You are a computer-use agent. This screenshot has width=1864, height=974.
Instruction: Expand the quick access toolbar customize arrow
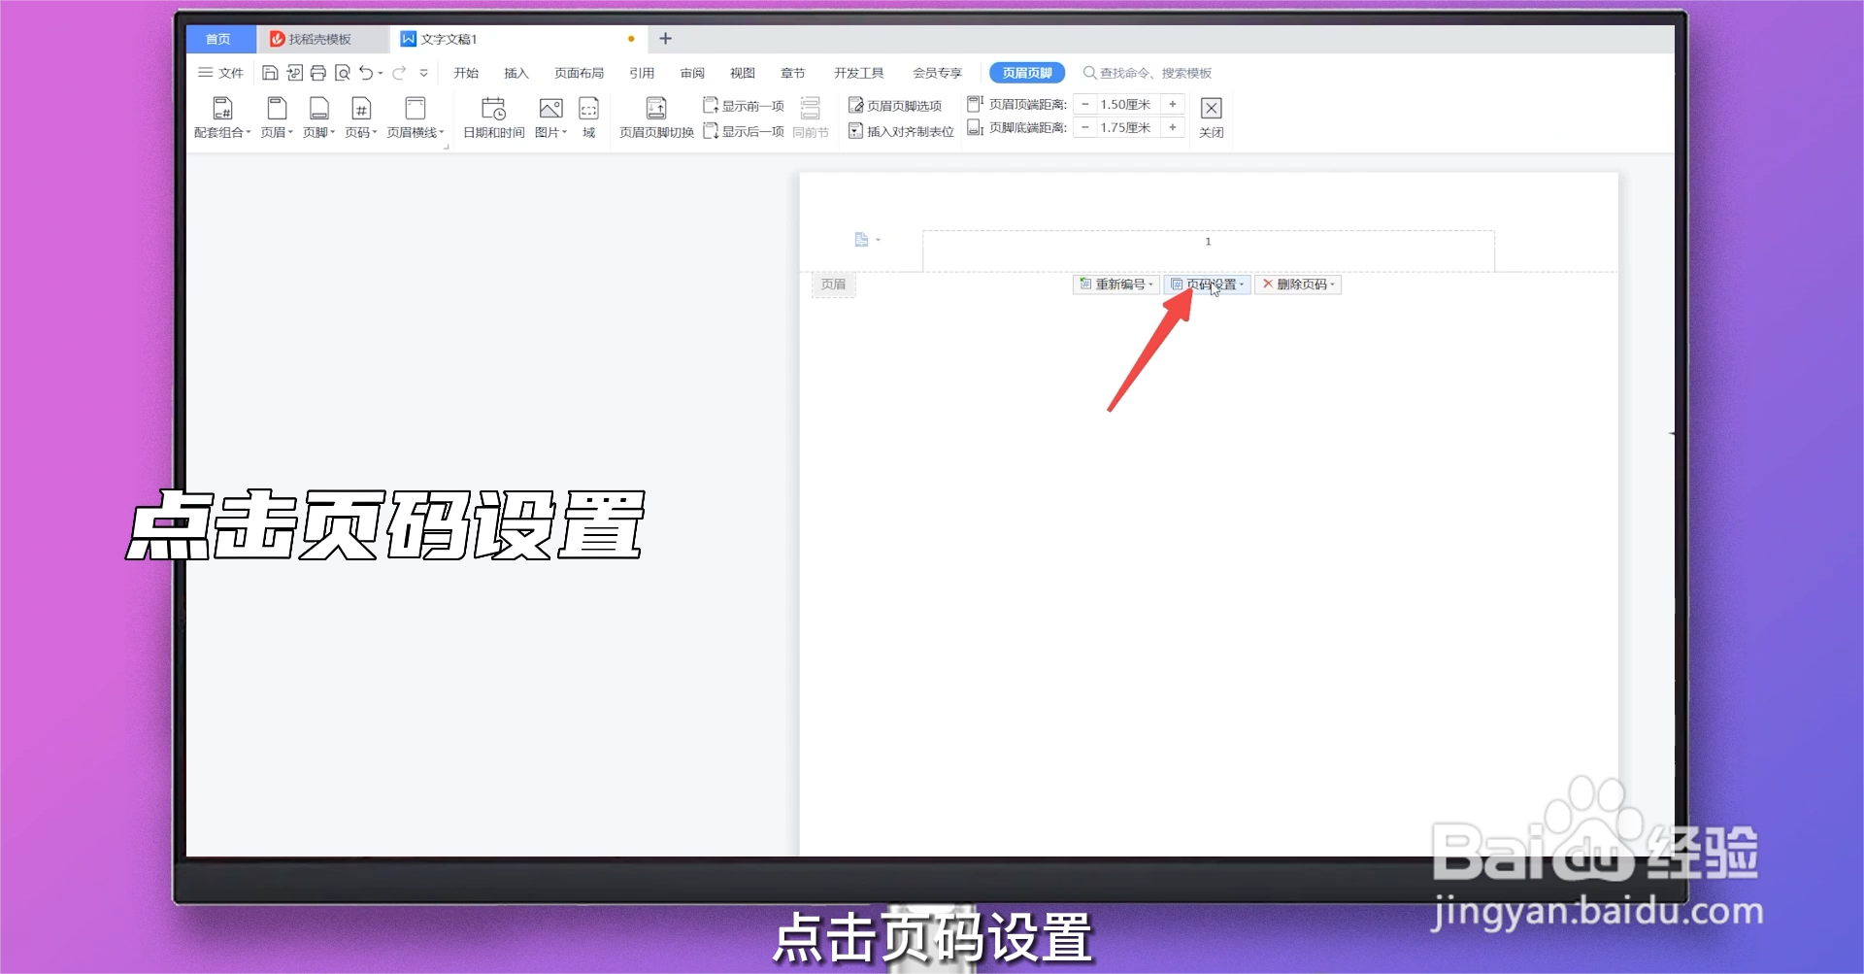[423, 73]
